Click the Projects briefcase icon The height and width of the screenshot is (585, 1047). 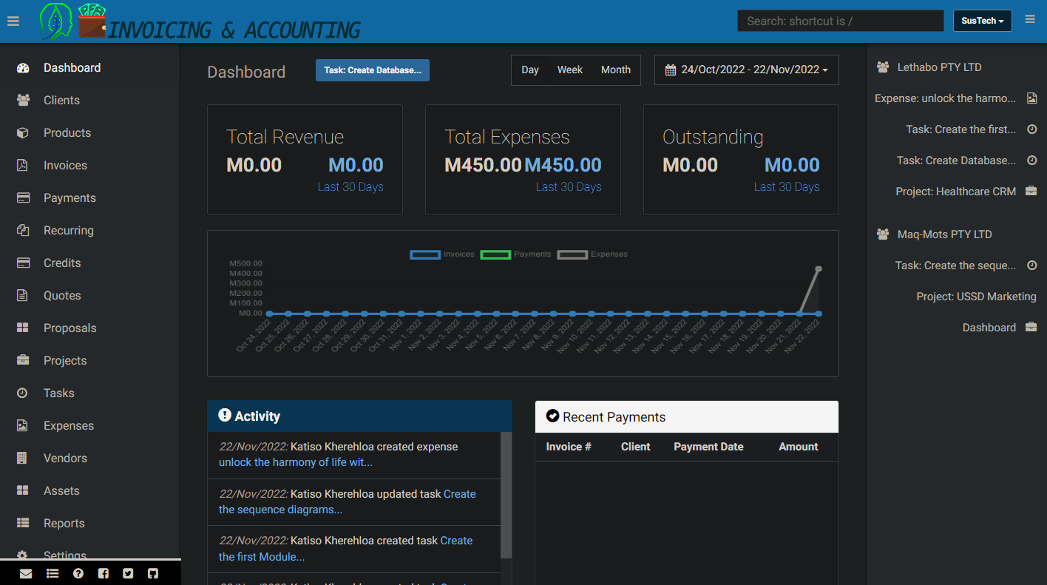tap(23, 361)
